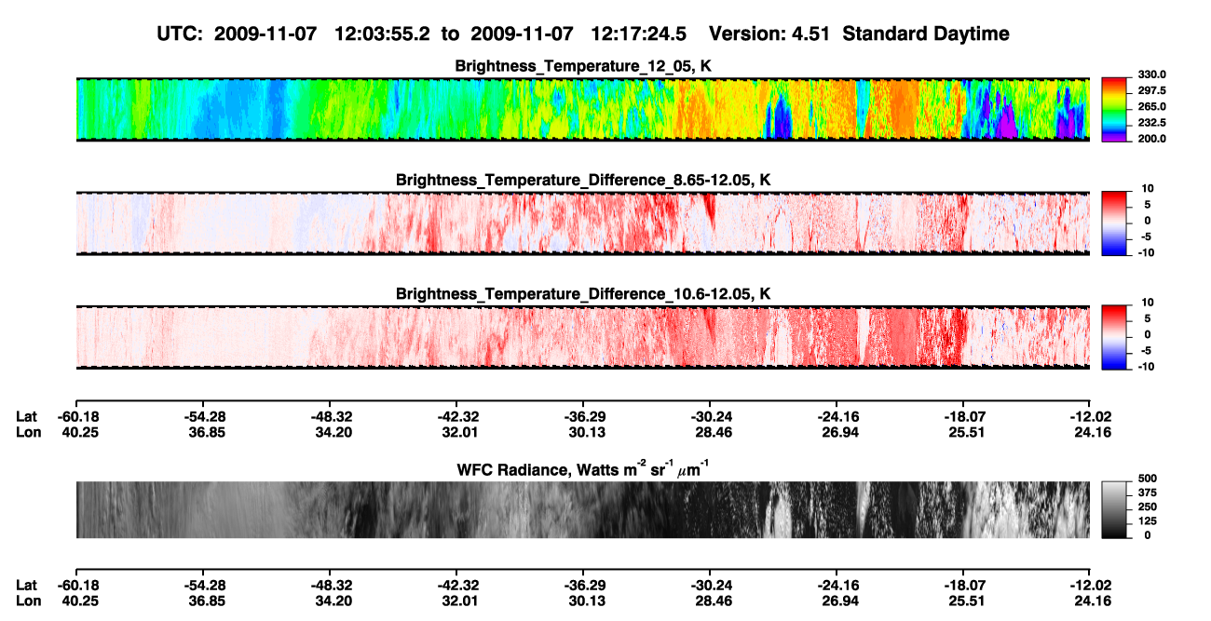This screenshot has width=1211, height=621.
Task: Click the Lon label on the lower axis
Action: (28, 601)
